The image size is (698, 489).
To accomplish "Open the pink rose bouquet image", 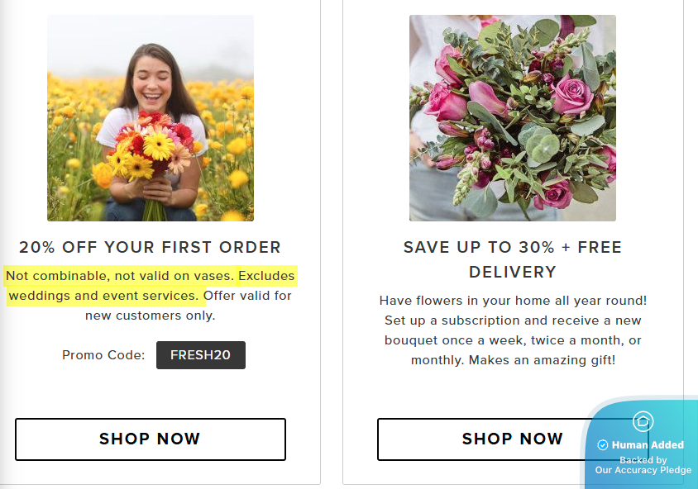I will tap(512, 118).
